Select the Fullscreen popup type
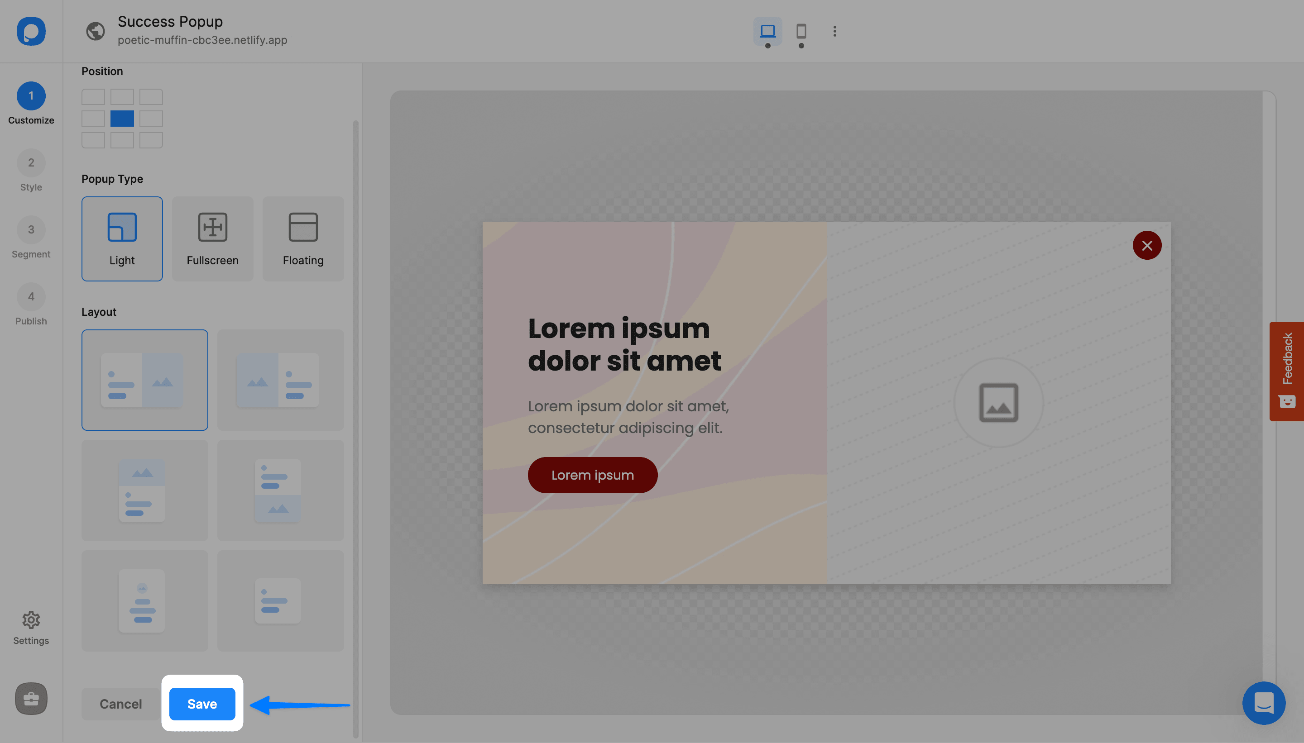 [212, 238]
